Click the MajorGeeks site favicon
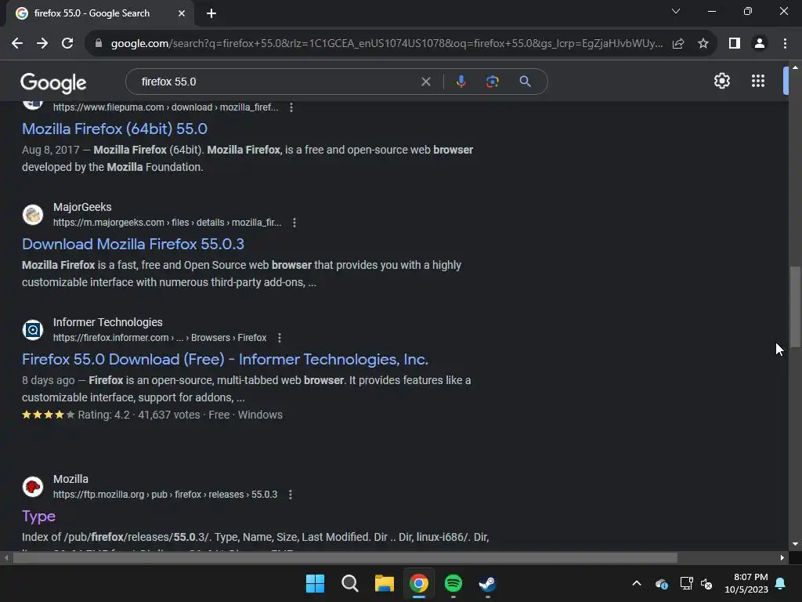The width and height of the screenshot is (802, 602). (33, 215)
